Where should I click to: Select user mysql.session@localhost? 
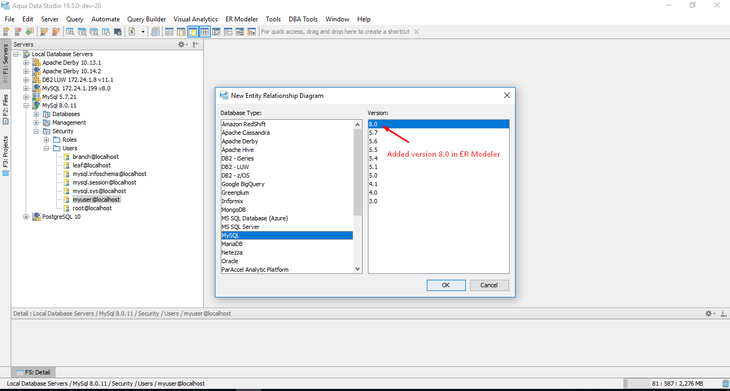tap(104, 182)
